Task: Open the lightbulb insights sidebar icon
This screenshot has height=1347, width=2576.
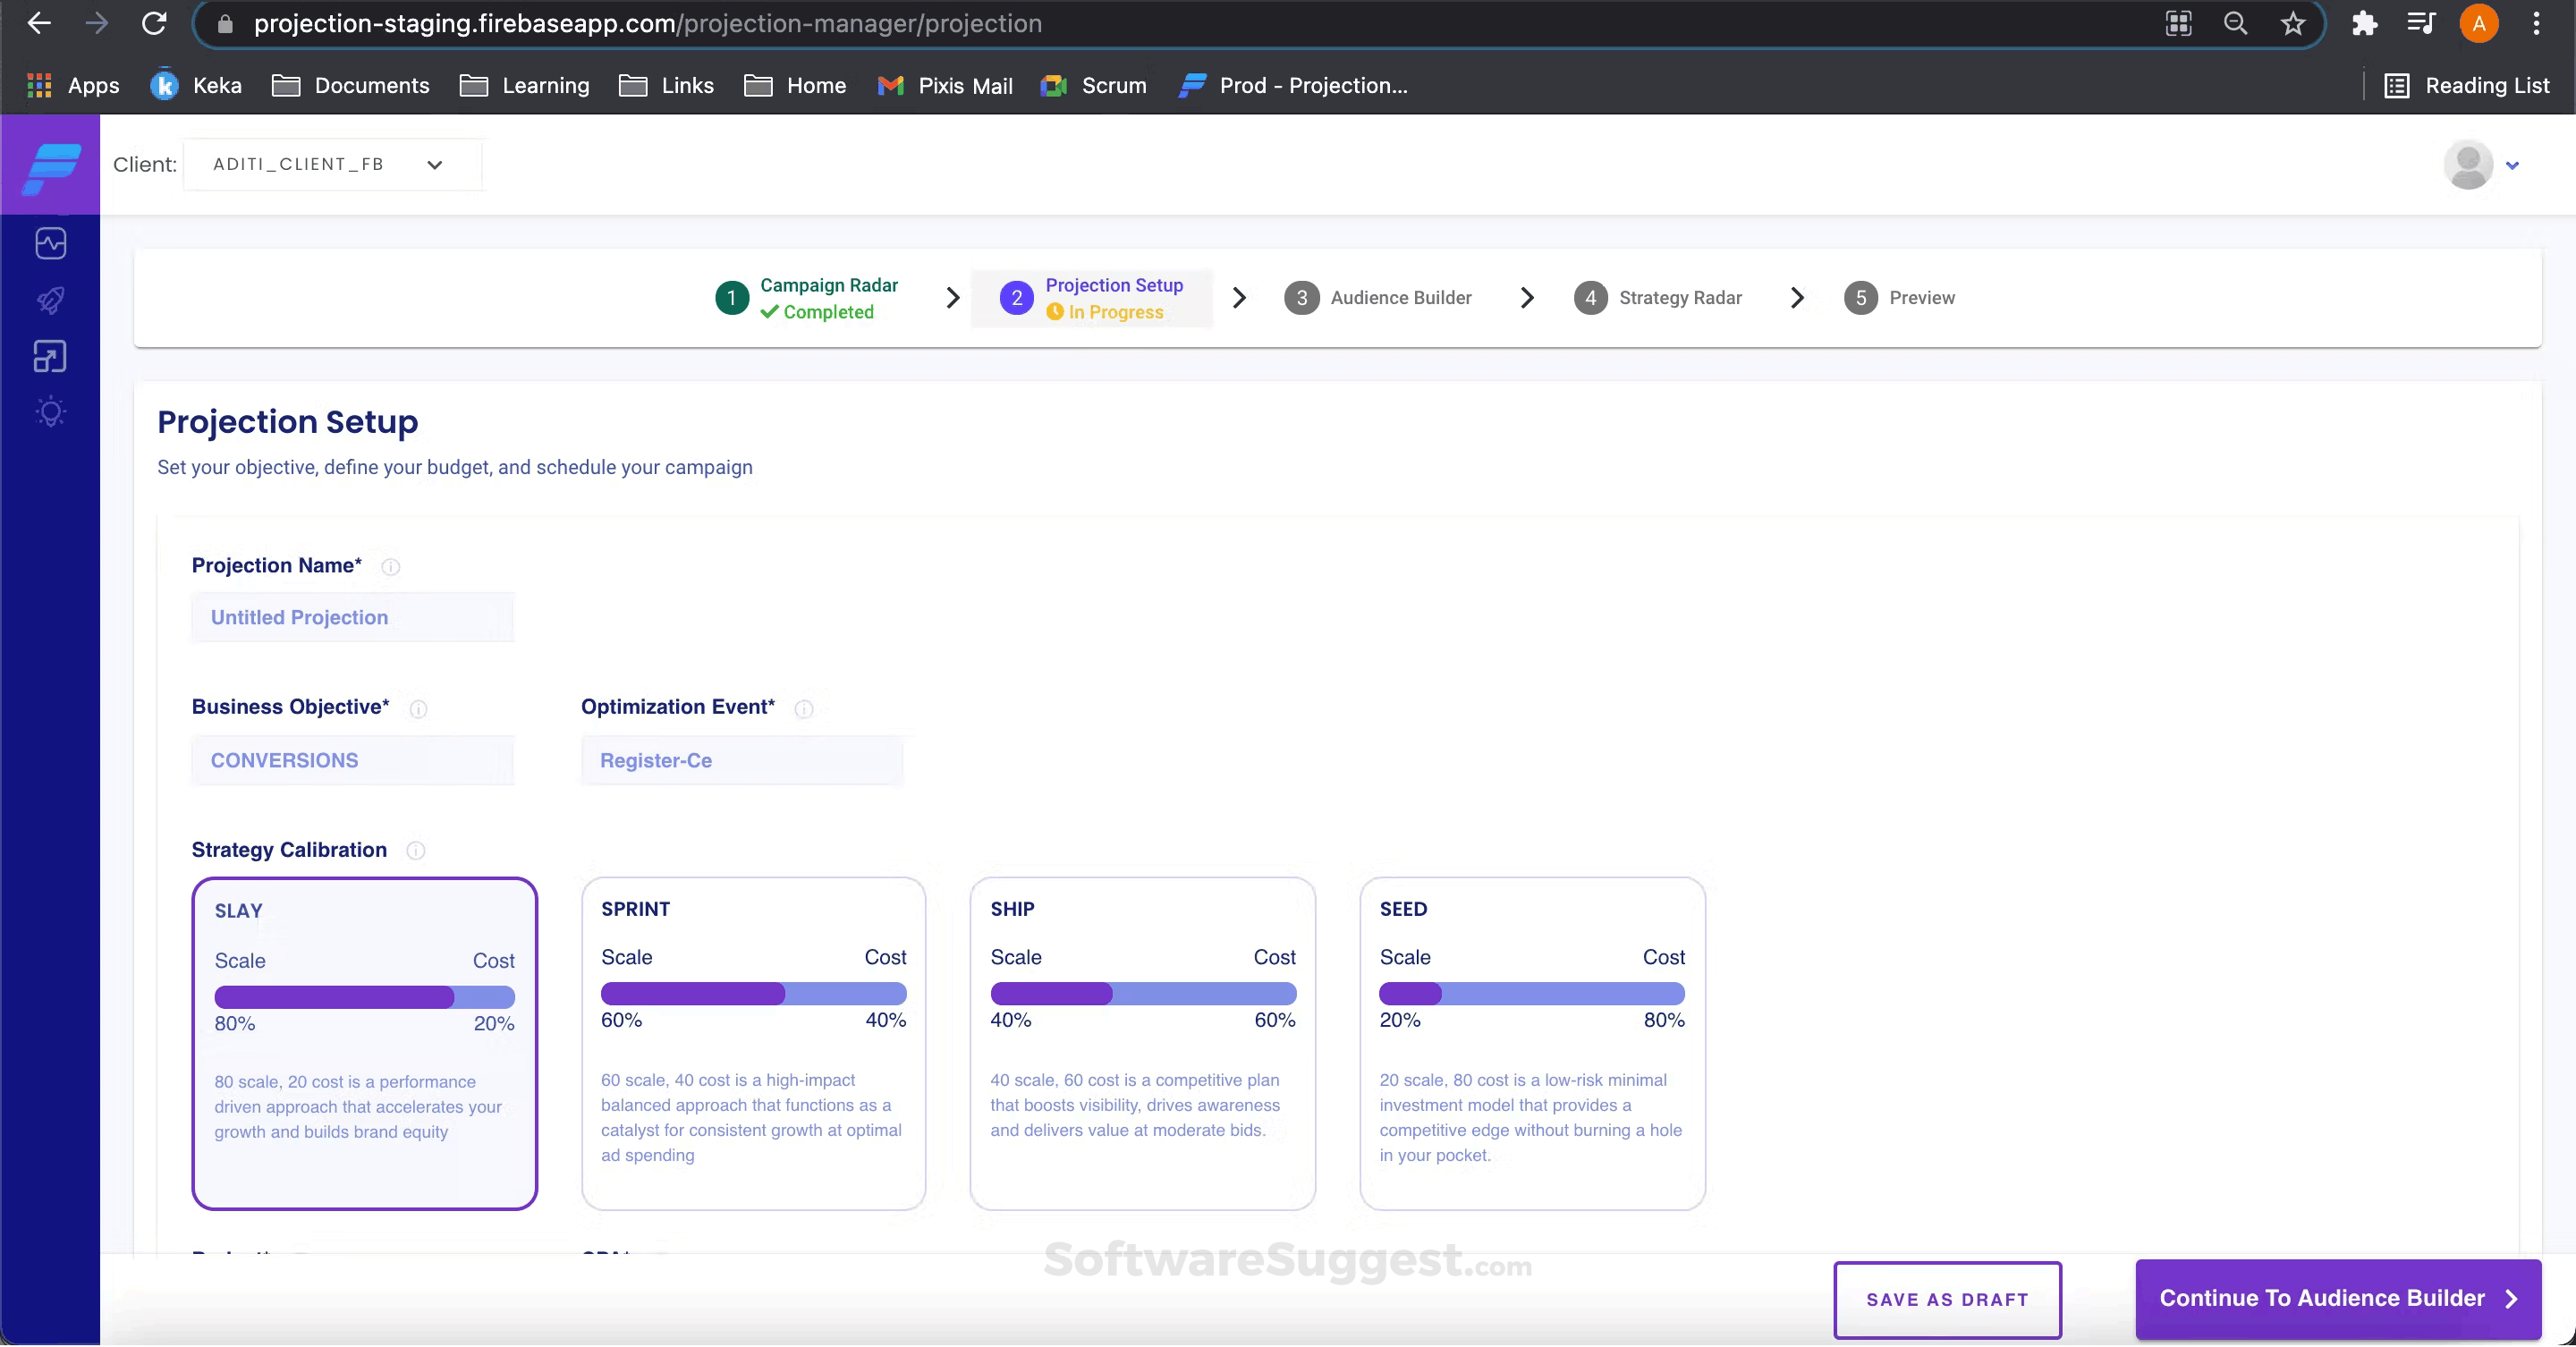Action: pyautogui.click(x=51, y=412)
